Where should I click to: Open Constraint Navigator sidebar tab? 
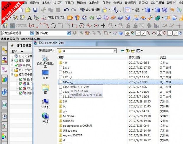pos(4,60)
